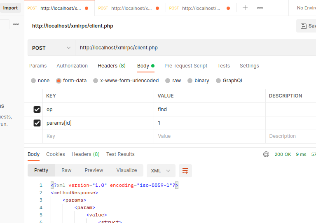
Task: Select the response Body tab
Action: coord(33,154)
